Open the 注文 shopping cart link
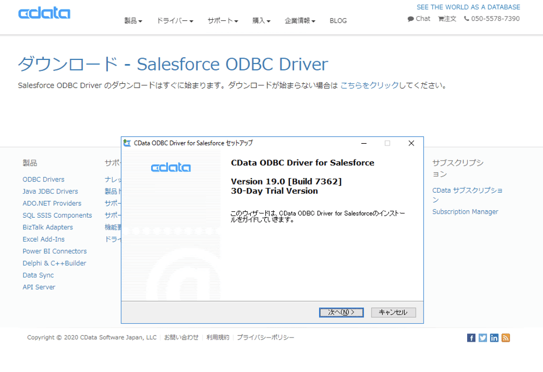This screenshot has width=543, height=372. pos(447,19)
